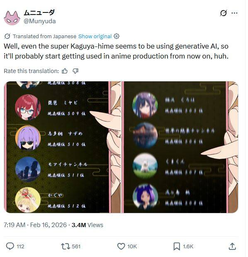Click the translation settings gear icon
The image size is (248, 257).
click(117, 36)
